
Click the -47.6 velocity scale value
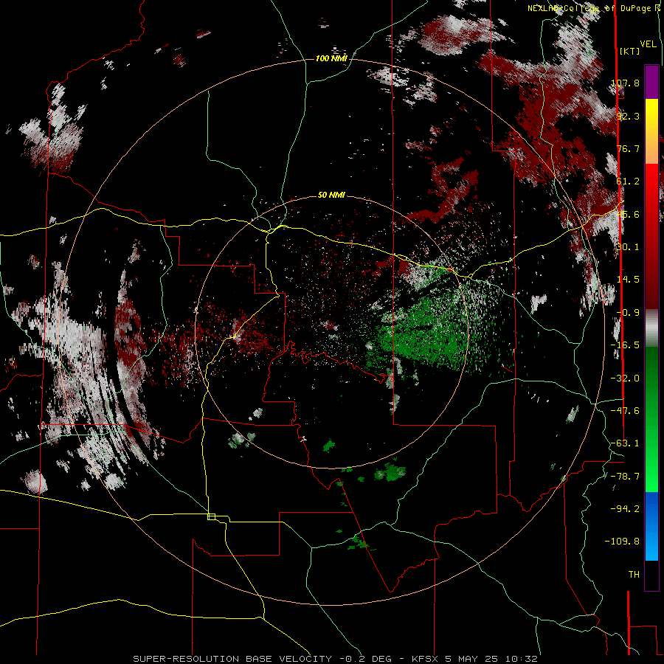[625, 411]
